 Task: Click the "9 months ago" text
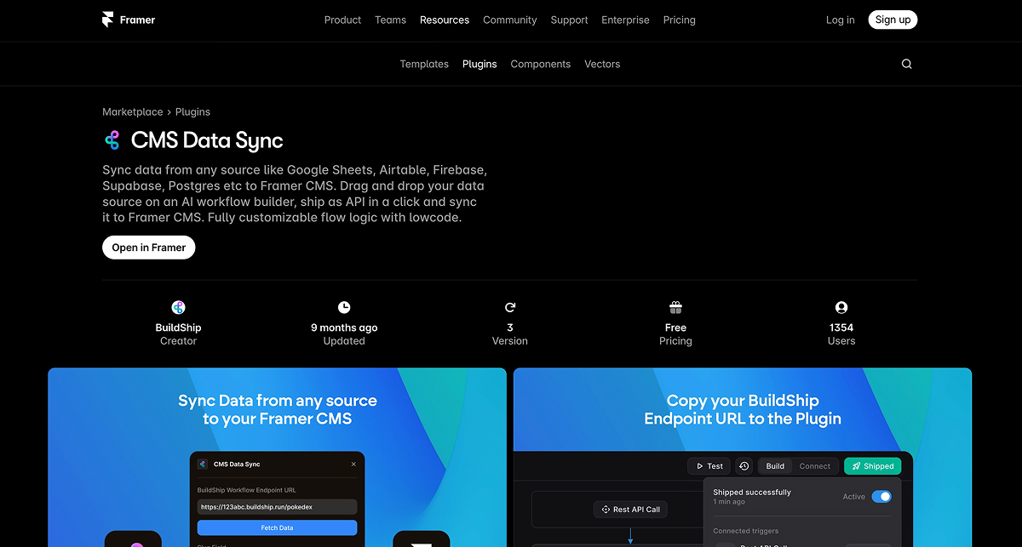[x=344, y=328]
